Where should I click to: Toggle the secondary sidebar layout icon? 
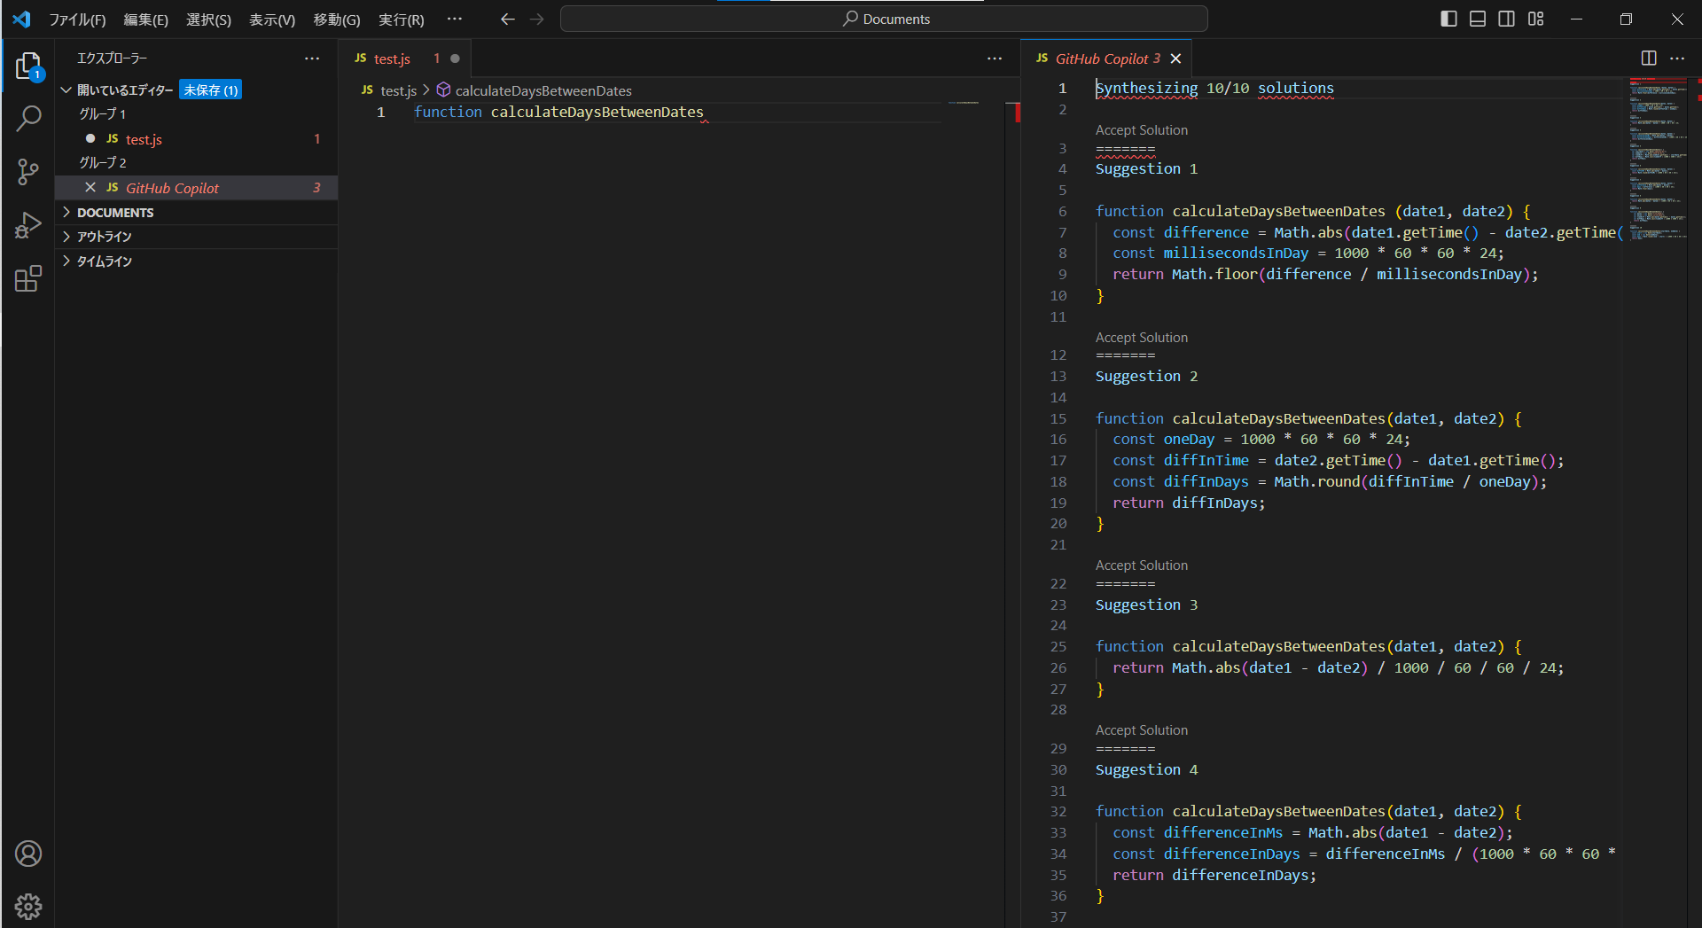pos(1506,19)
